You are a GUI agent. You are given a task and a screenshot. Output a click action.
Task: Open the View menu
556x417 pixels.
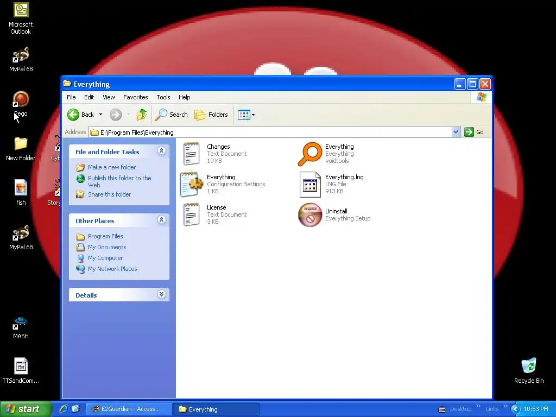coord(109,97)
